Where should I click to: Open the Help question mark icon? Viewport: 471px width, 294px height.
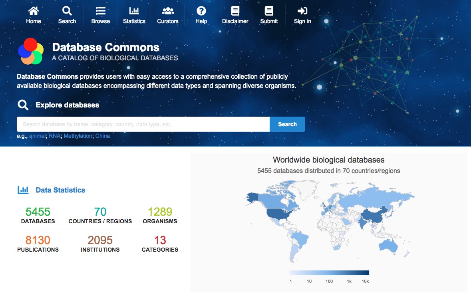pos(201,11)
